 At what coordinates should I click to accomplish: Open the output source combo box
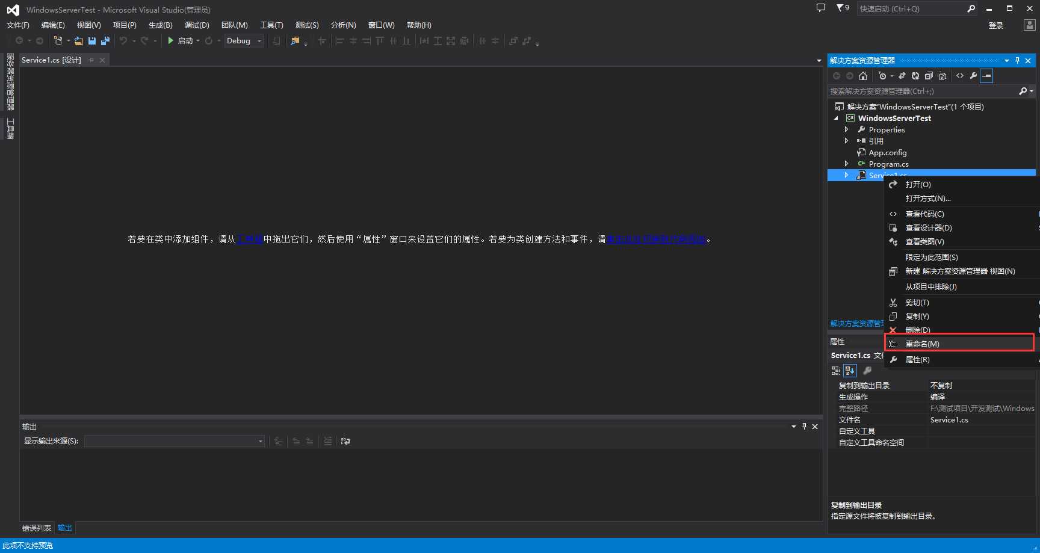point(175,441)
